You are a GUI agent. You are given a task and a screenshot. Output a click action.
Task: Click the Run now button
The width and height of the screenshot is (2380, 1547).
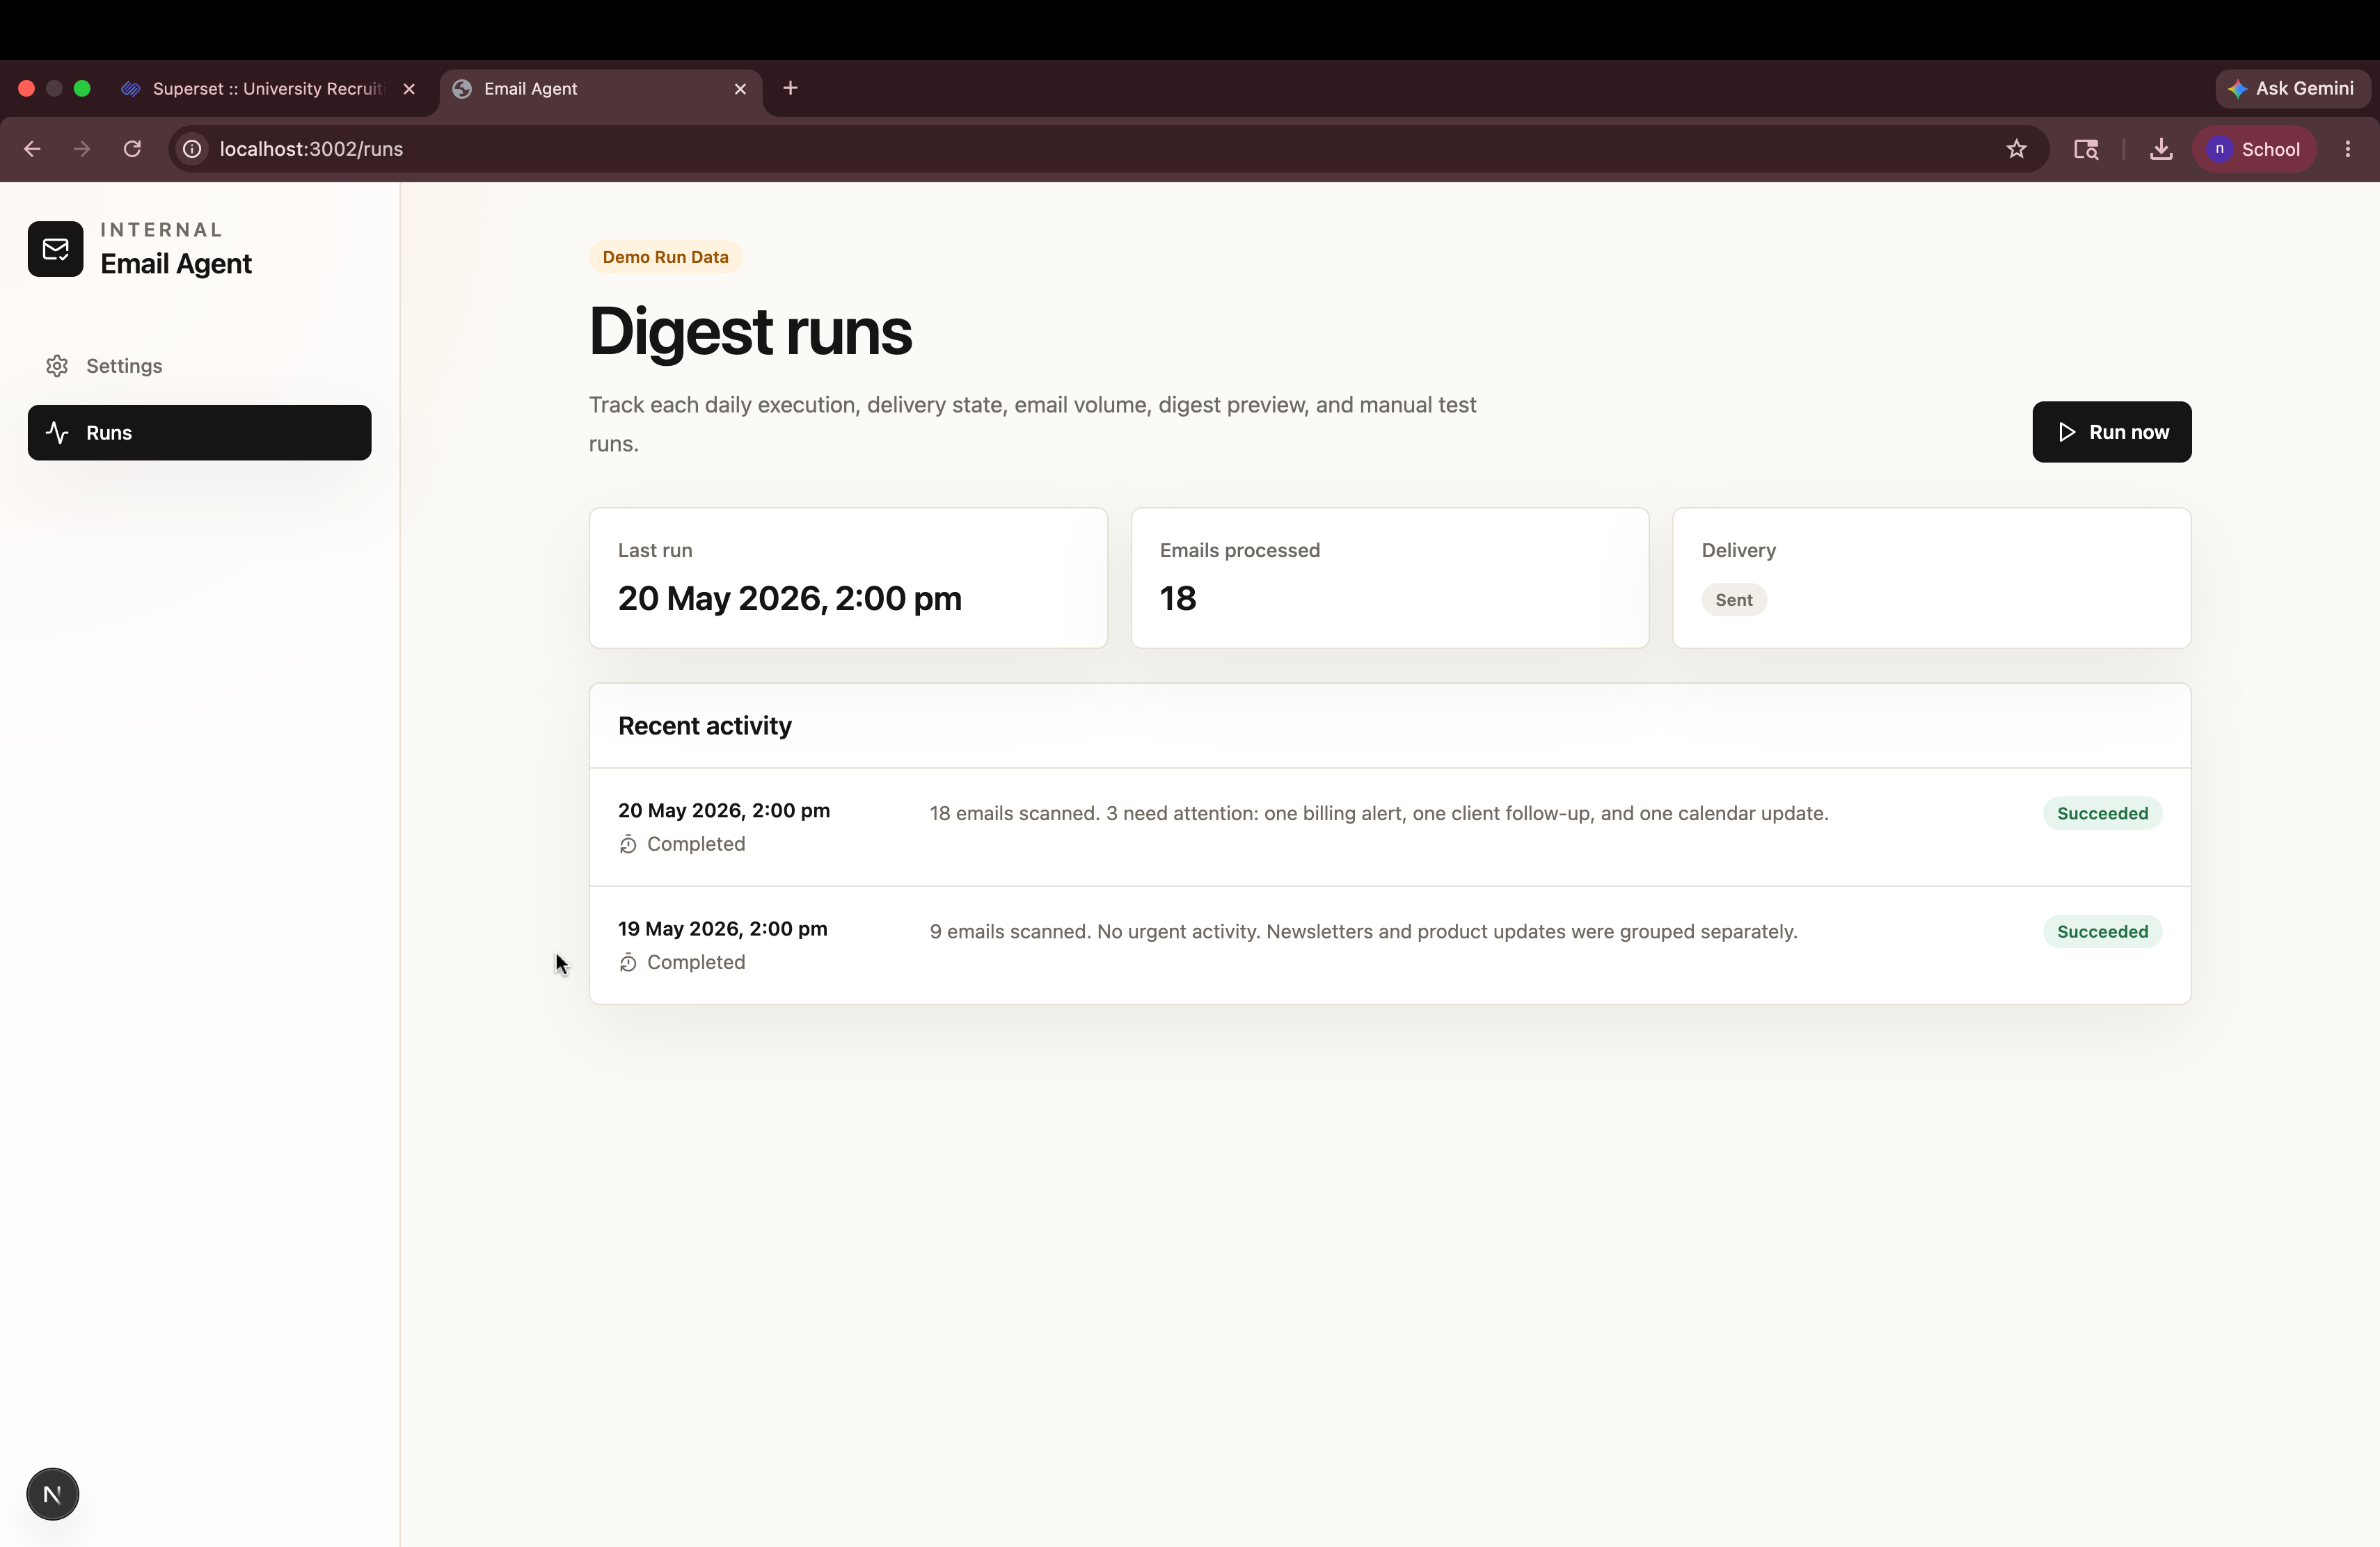point(2111,432)
